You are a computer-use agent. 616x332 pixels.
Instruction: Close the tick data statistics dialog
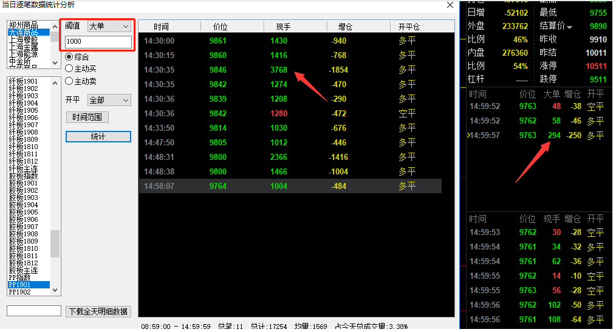pyautogui.click(x=450, y=5)
